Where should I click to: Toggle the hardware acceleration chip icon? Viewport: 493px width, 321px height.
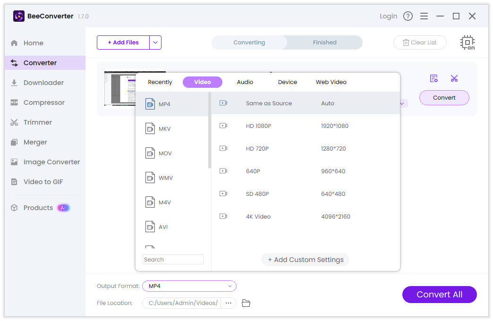pyautogui.click(x=467, y=42)
